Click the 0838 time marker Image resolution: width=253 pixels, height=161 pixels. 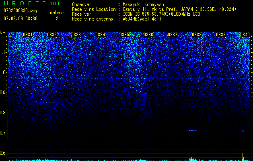tap(197, 35)
